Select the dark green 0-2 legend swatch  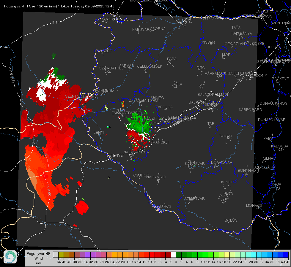click(x=179, y=255)
